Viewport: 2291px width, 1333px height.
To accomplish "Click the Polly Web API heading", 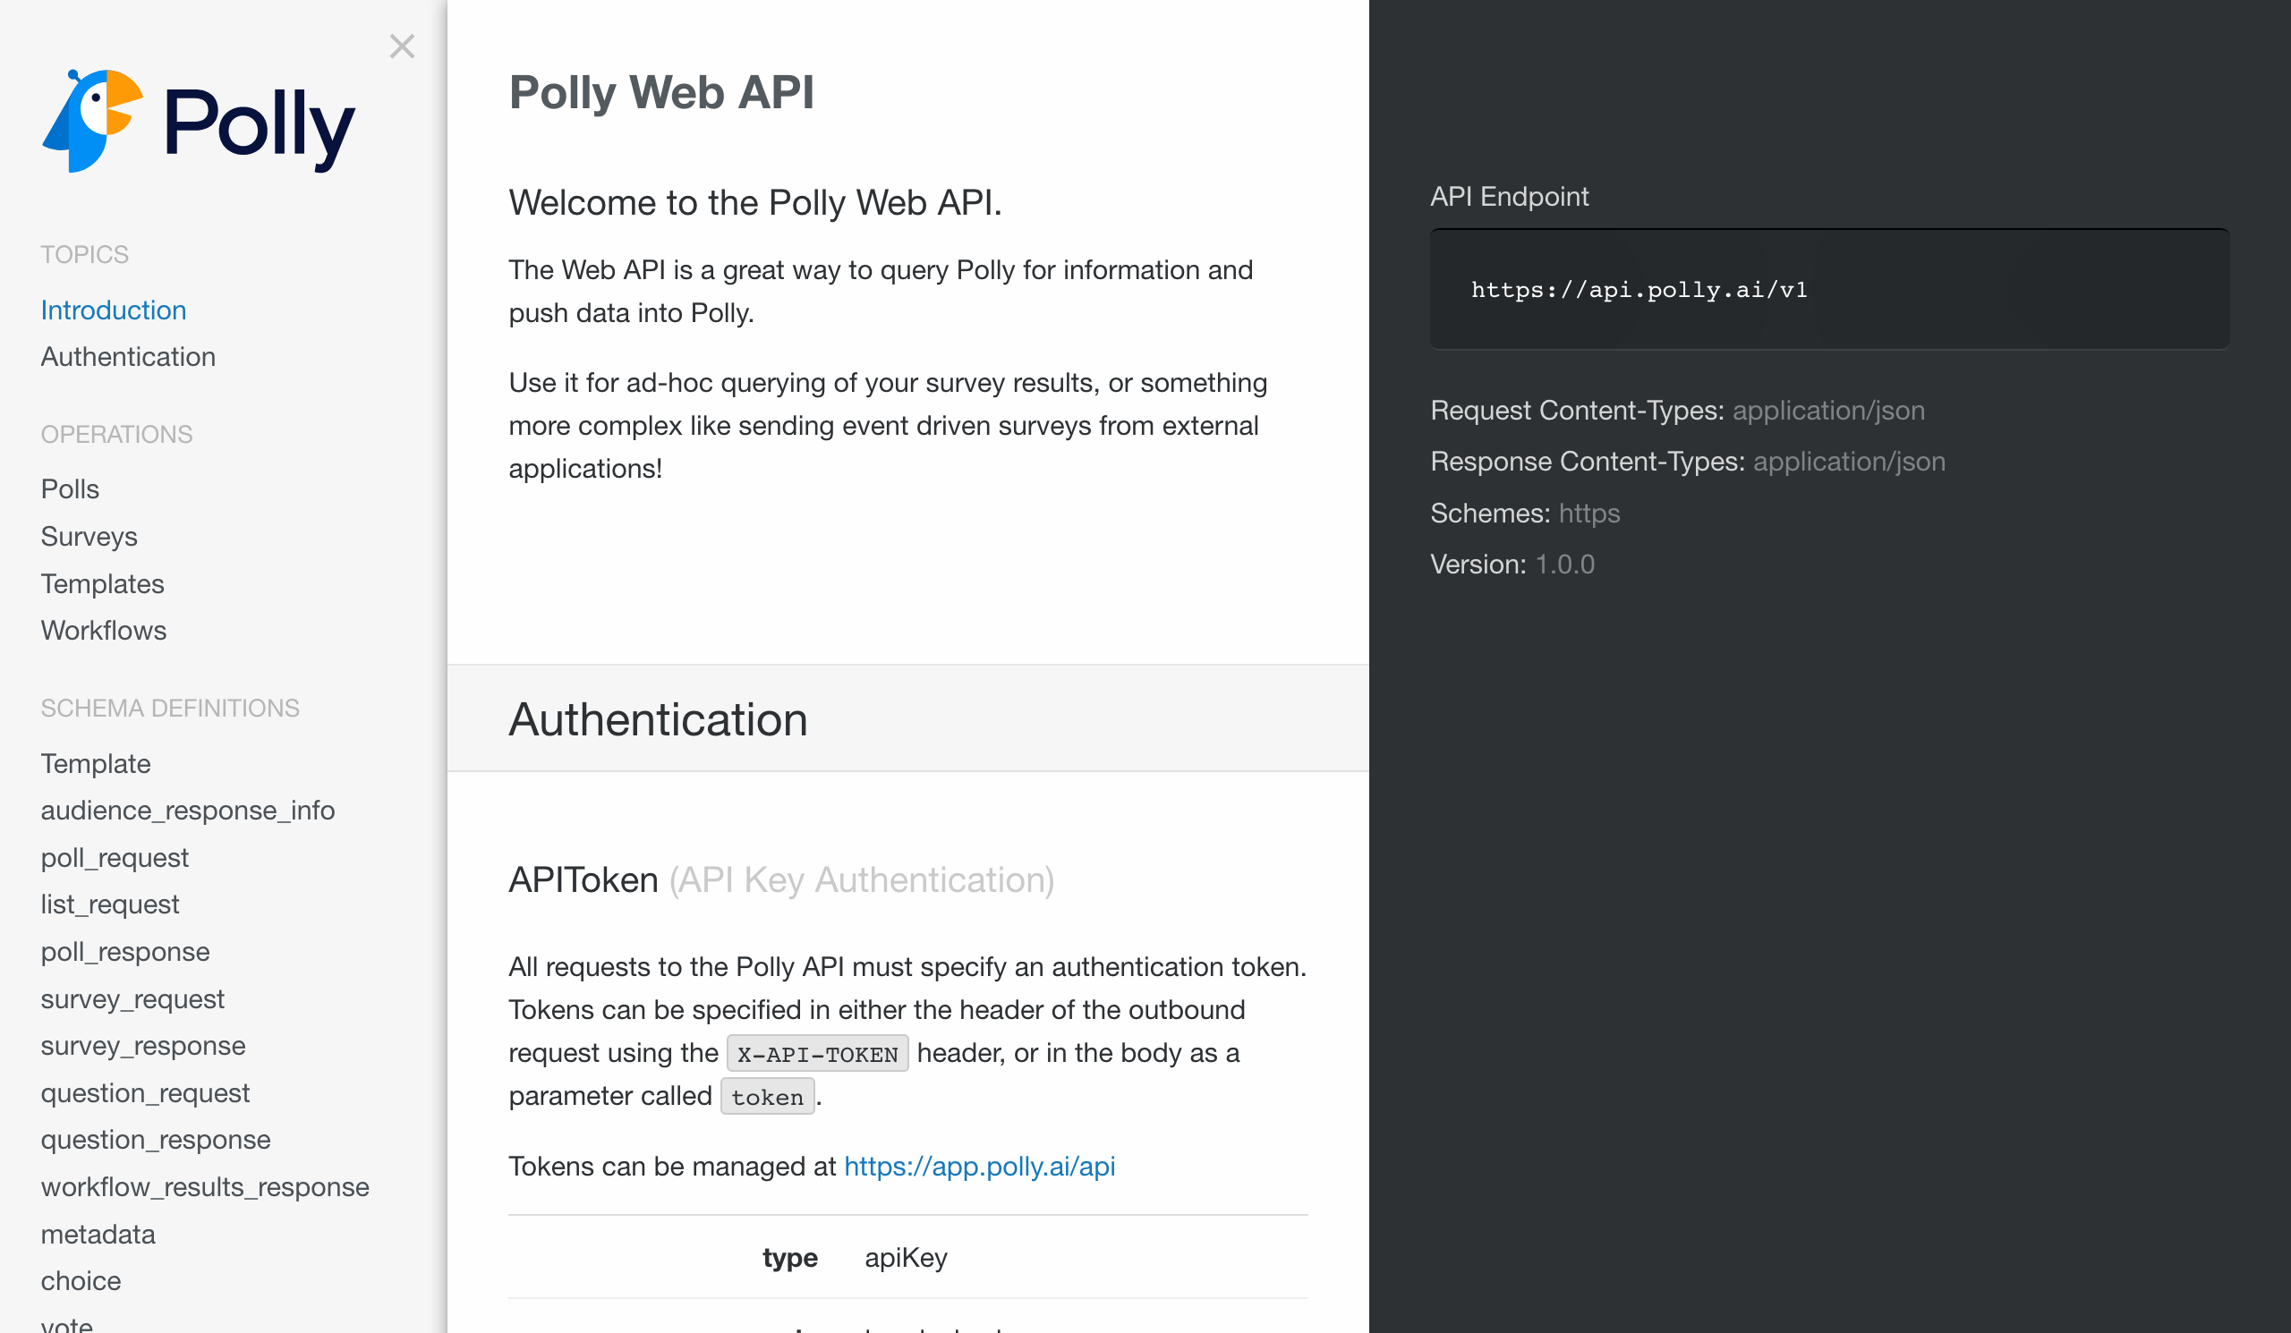I will click(662, 93).
